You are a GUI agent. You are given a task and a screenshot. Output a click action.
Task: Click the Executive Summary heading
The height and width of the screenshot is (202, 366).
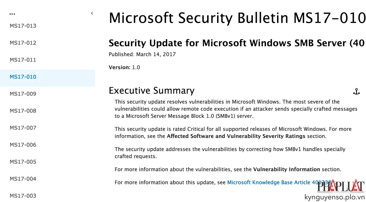(152, 91)
